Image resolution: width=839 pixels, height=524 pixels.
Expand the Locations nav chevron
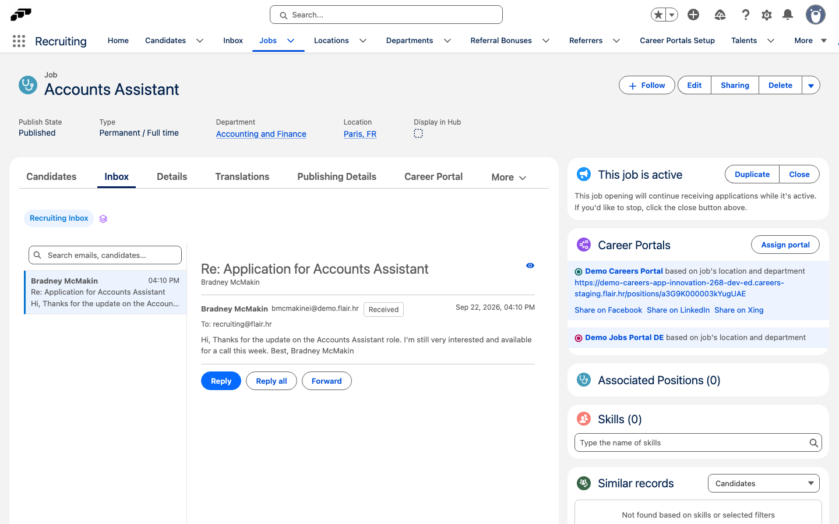pos(363,41)
